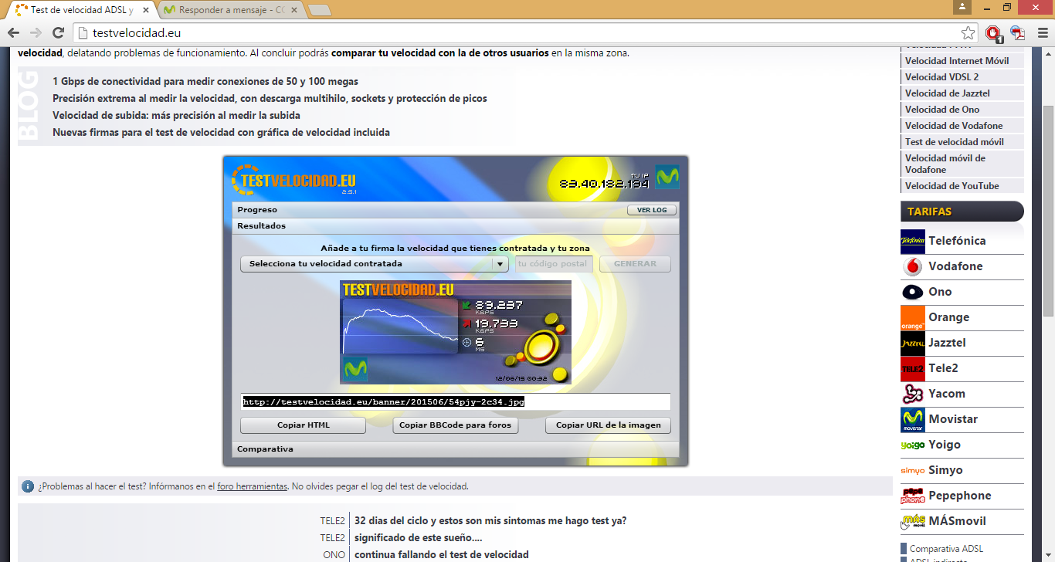The image size is (1055, 562).
Task: Open blog entry 1 Gbps de conectividad
Action: click(x=205, y=82)
